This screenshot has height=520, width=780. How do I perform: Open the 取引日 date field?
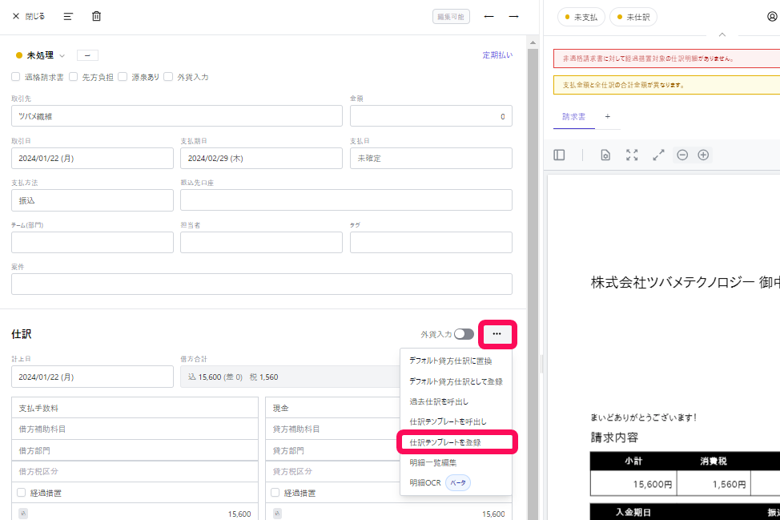pos(92,158)
